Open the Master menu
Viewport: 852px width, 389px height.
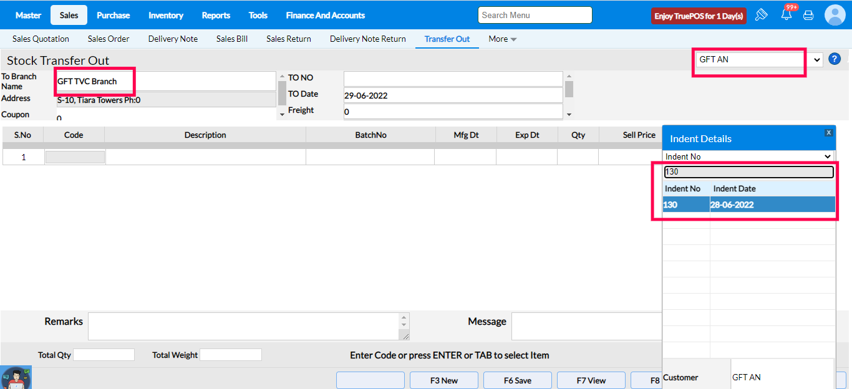click(x=28, y=15)
